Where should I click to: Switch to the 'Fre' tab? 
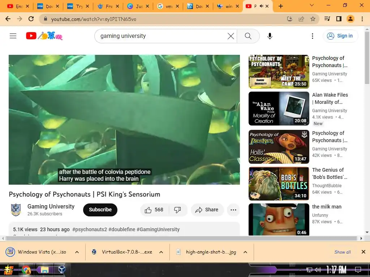tap(108, 6)
